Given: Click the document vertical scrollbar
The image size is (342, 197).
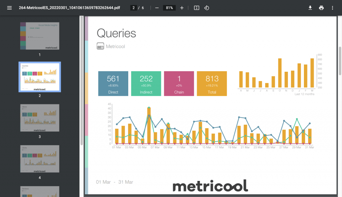Looking at the screenshot, I should coord(340,61).
